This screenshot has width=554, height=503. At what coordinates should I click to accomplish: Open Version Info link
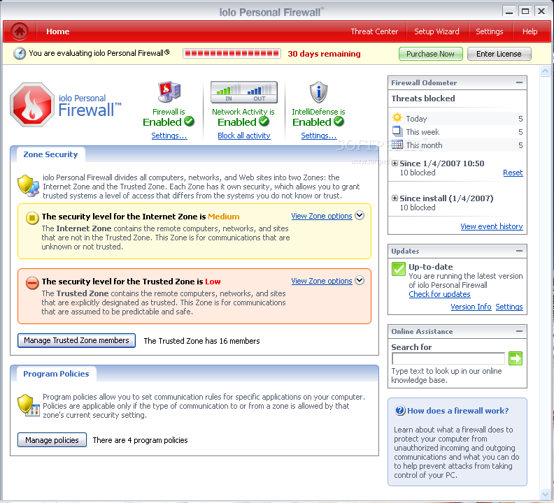click(x=471, y=307)
